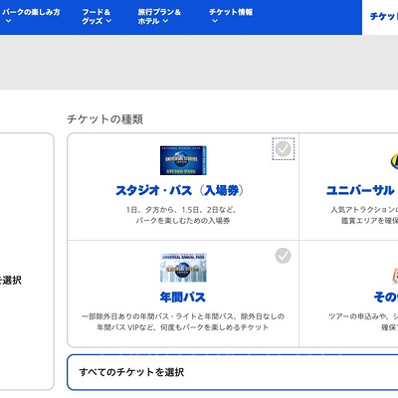Open the フード＆グッズ menu
This screenshot has width=398, height=398.
coord(97,16)
